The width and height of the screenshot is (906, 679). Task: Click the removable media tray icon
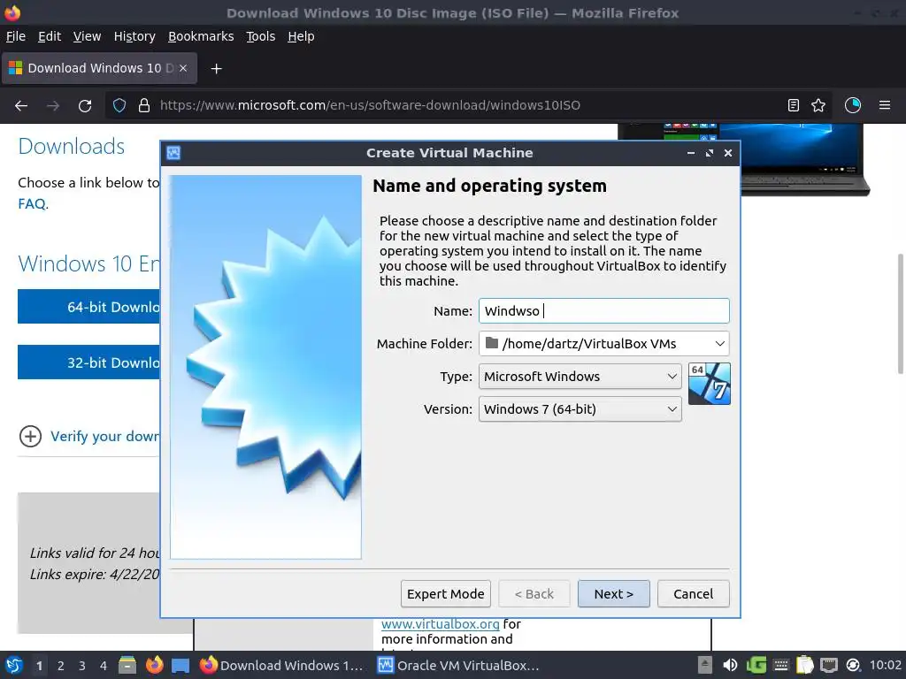pyautogui.click(x=705, y=665)
